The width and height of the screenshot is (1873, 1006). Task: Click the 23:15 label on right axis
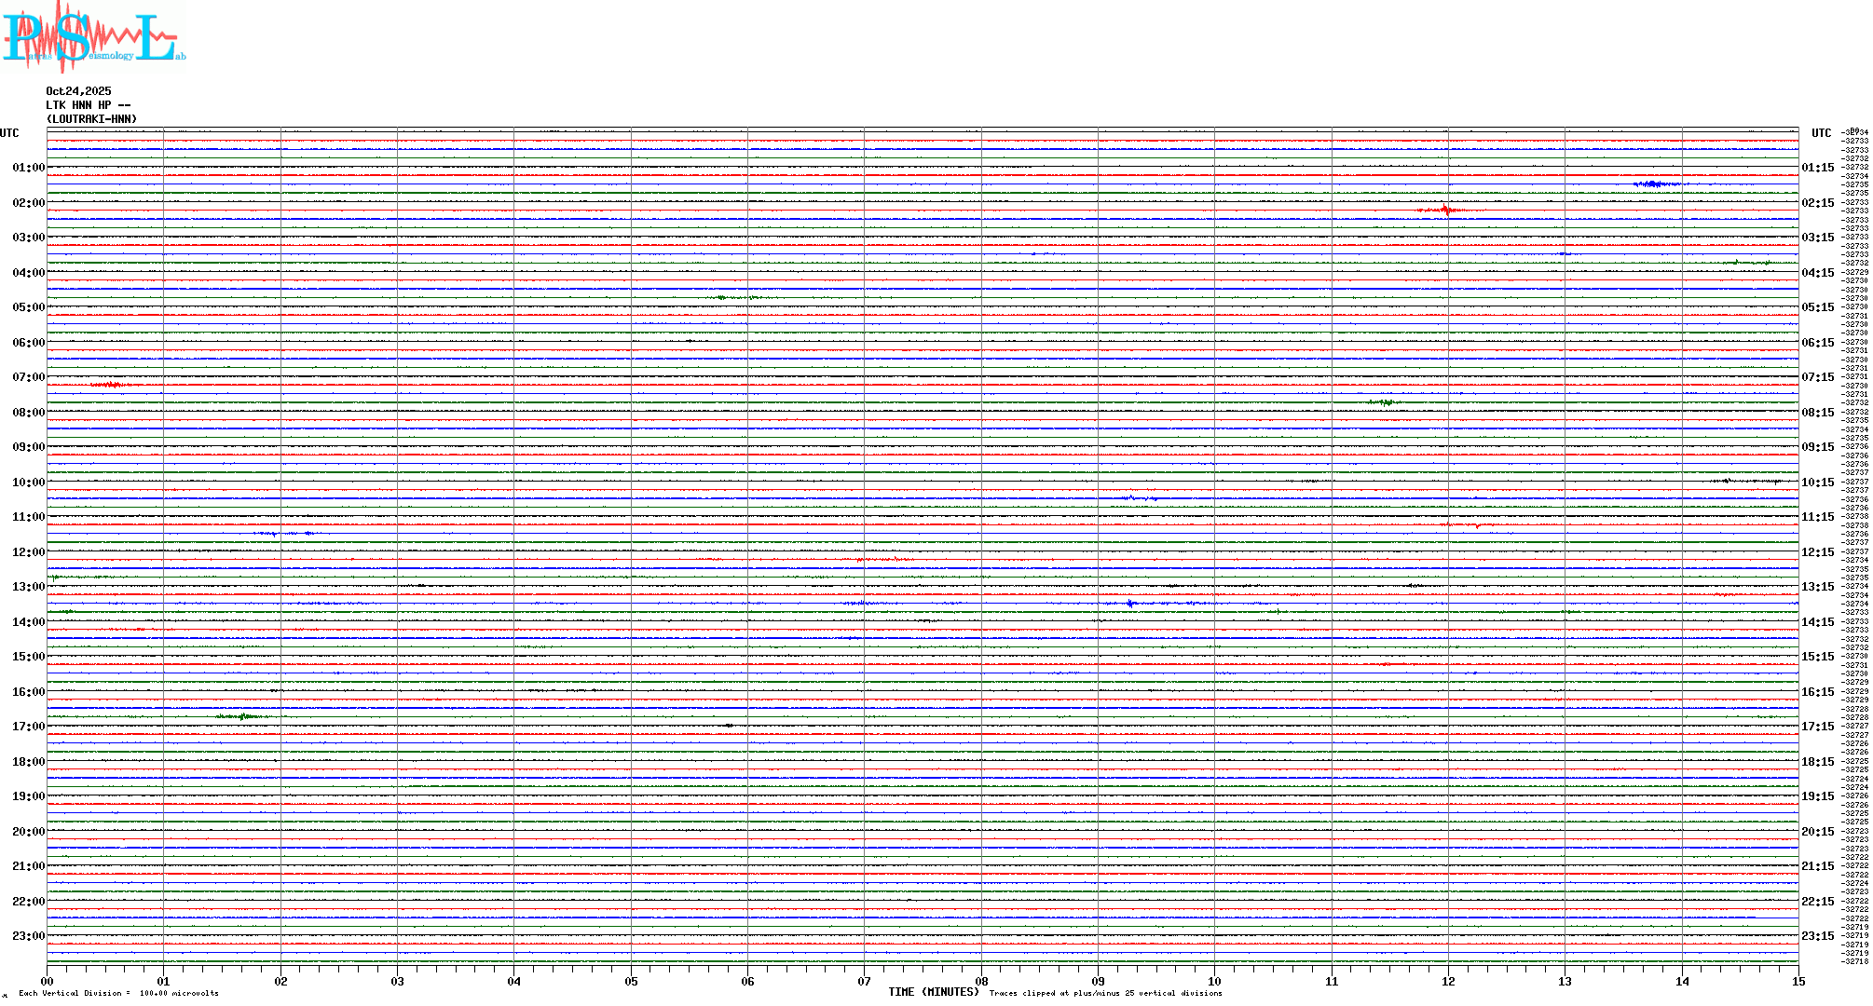click(x=1817, y=936)
